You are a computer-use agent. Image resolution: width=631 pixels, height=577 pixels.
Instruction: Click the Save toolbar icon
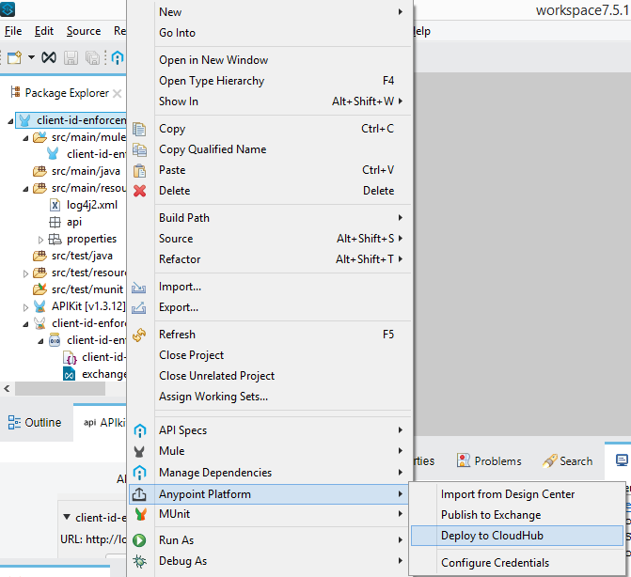point(71,58)
